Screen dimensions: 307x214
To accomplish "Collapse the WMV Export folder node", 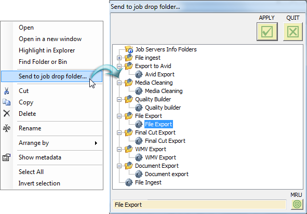I will point(119,150).
